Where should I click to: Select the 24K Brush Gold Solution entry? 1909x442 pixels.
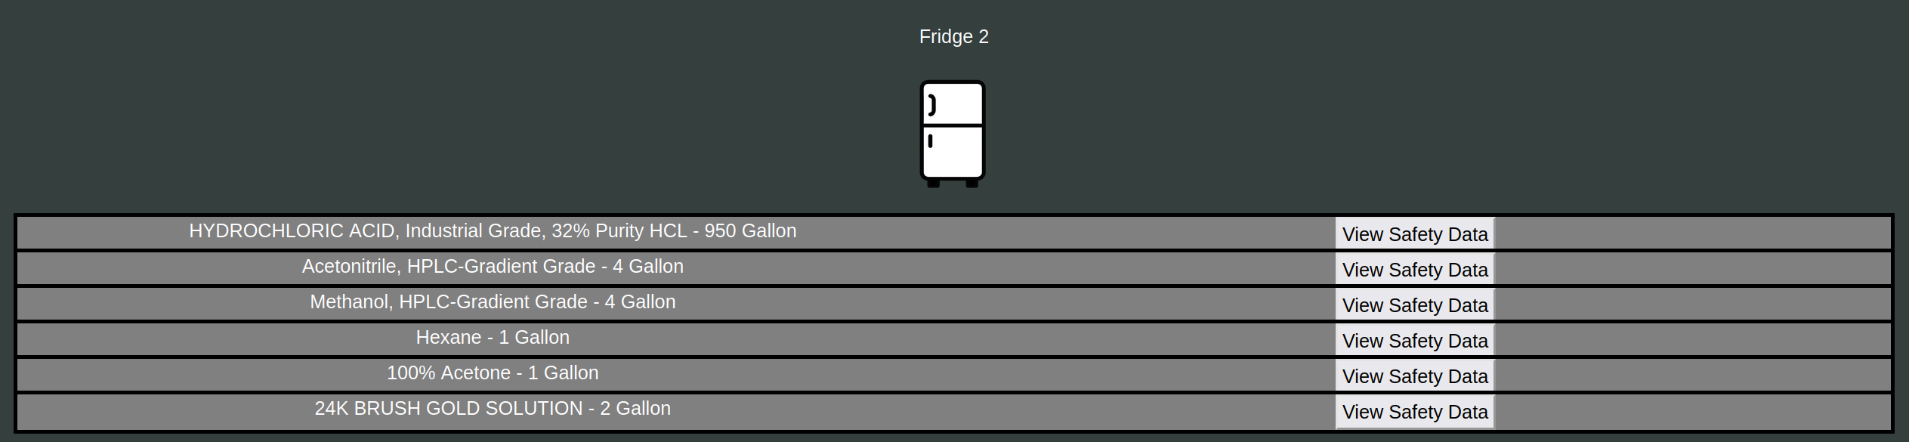[x=493, y=408]
